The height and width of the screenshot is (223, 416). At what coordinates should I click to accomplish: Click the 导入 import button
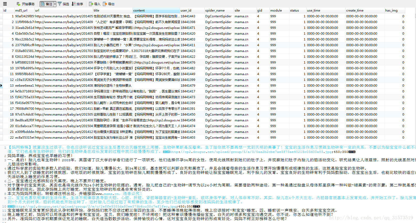(x=94, y=4)
